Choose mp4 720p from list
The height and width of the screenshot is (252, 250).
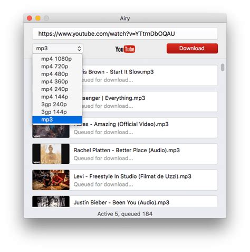tap(57, 67)
